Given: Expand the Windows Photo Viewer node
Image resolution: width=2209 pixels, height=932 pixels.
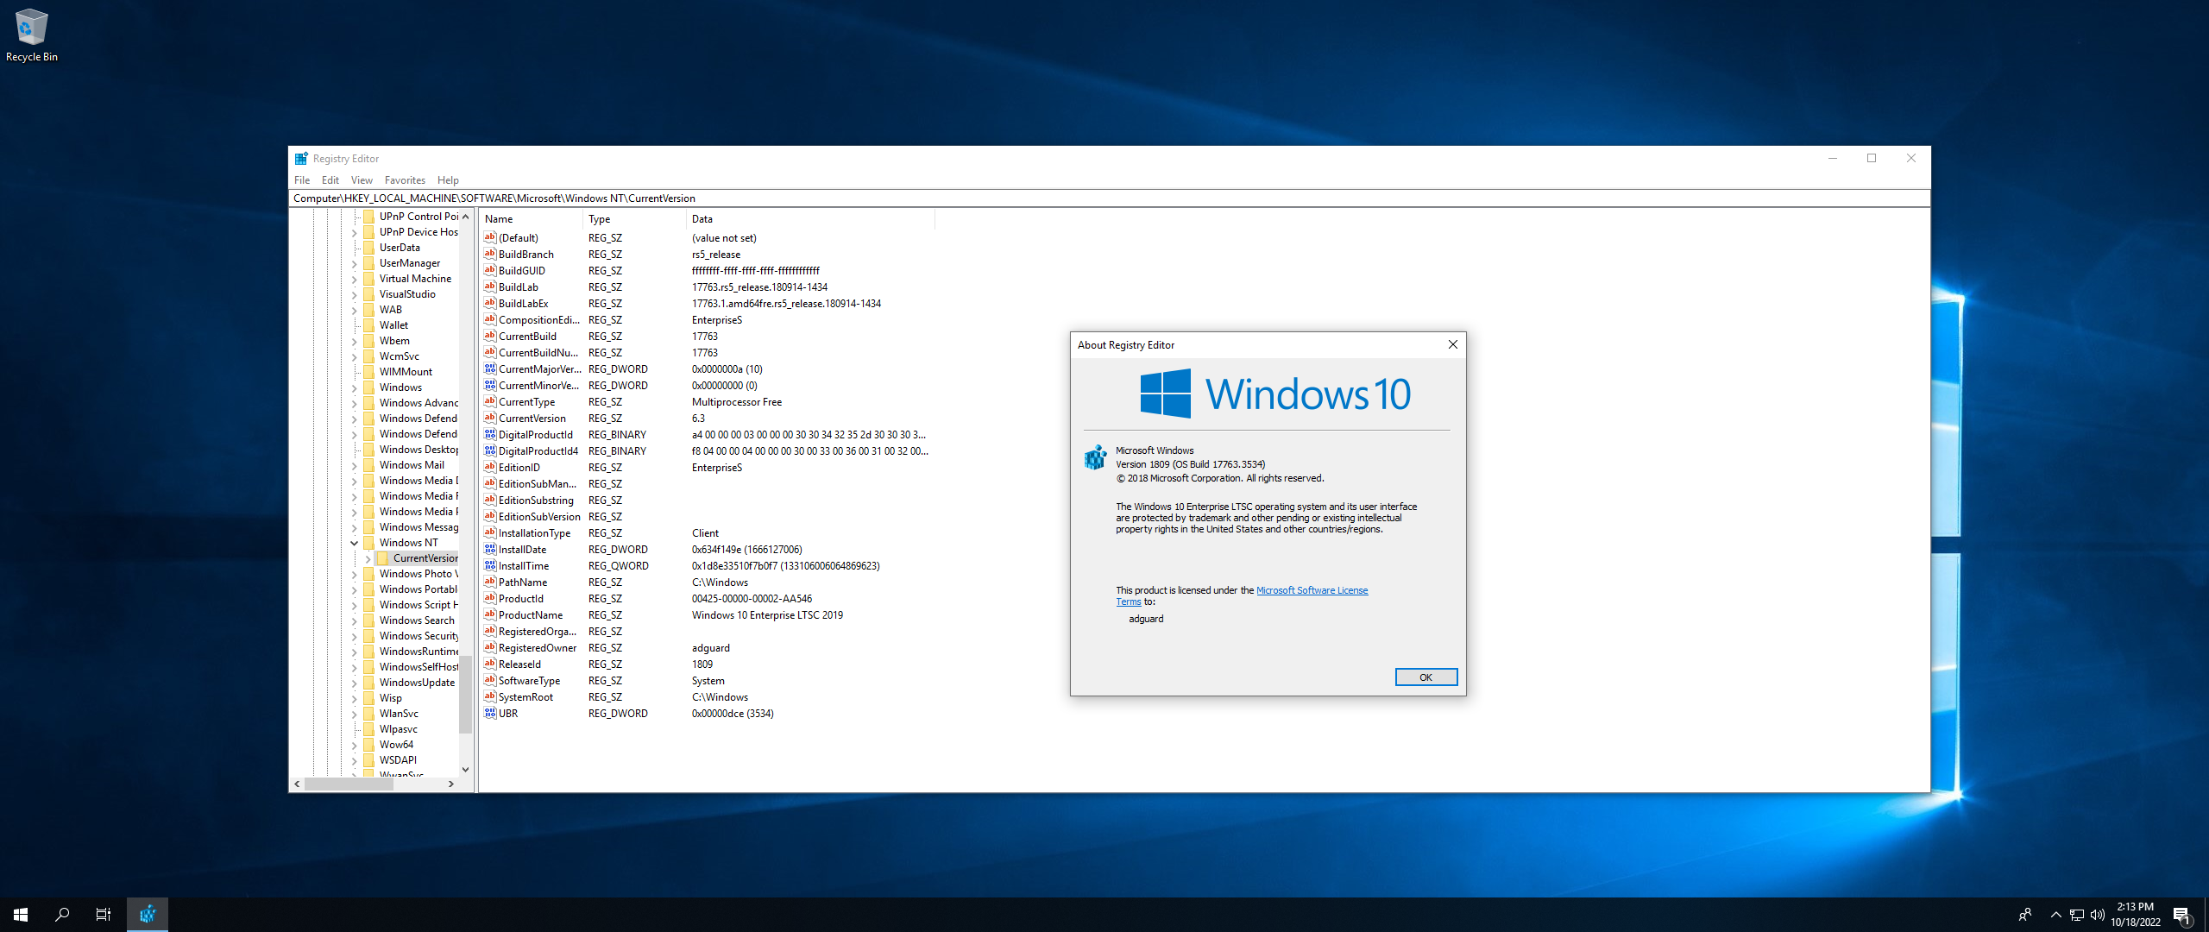Looking at the screenshot, I should [354, 574].
